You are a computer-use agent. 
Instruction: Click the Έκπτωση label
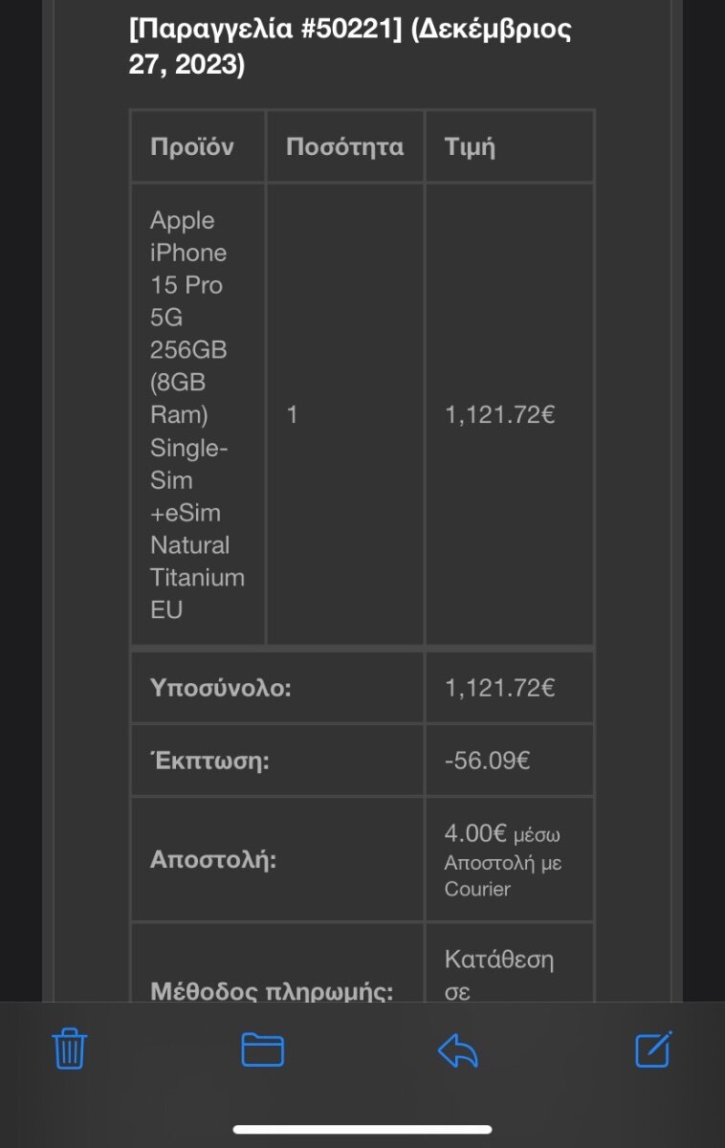[x=209, y=762]
